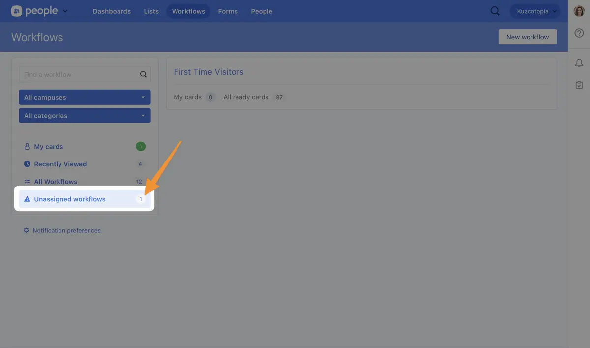590x348 pixels.
Task: Switch to the Forms tab
Action: [228, 11]
